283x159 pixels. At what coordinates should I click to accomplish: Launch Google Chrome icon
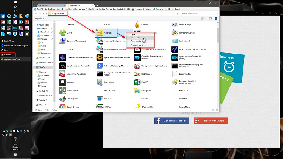point(62,107)
